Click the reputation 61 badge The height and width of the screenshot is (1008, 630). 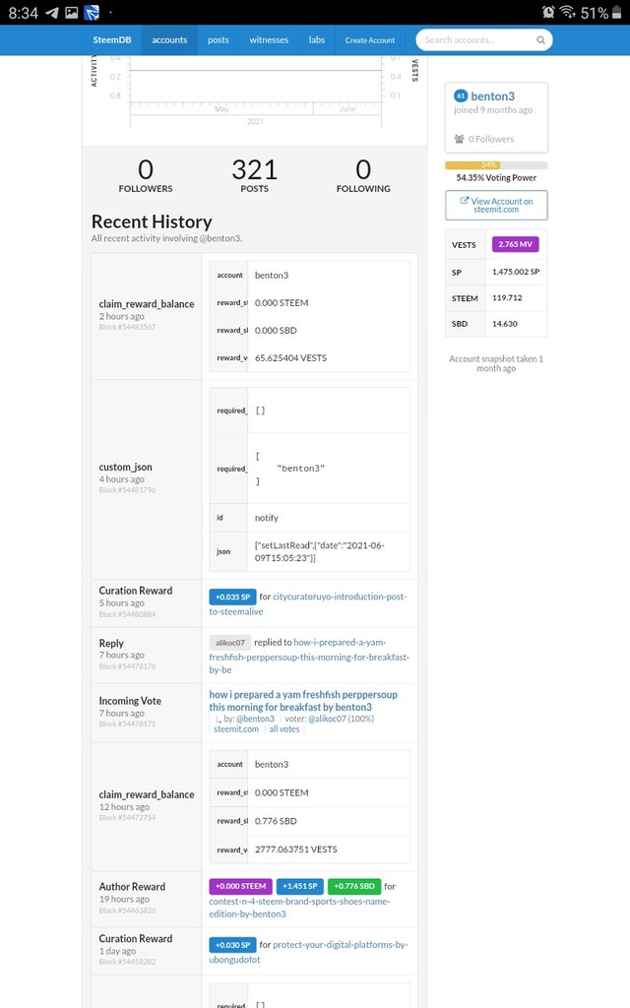click(461, 96)
